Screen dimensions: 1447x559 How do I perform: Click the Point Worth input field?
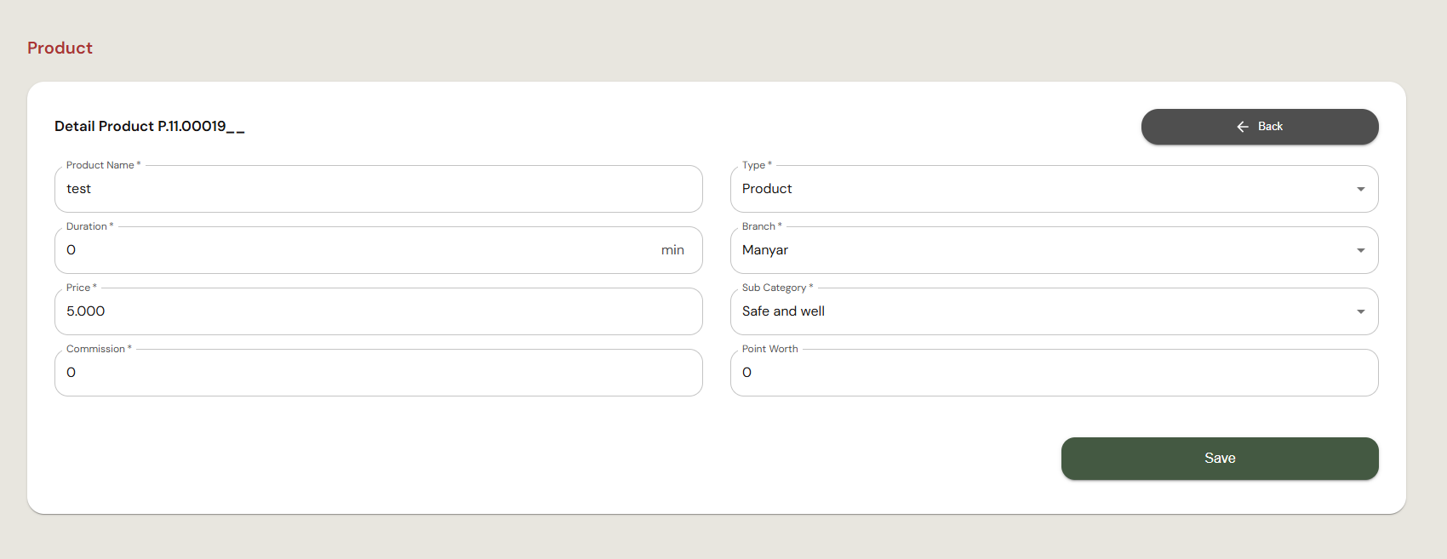(x=1055, y=373)
